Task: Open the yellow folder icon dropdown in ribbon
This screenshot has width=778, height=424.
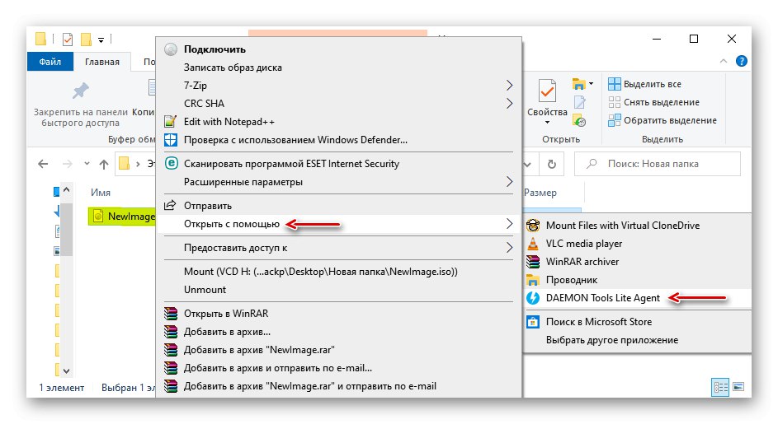Action: tap(591, 84)
